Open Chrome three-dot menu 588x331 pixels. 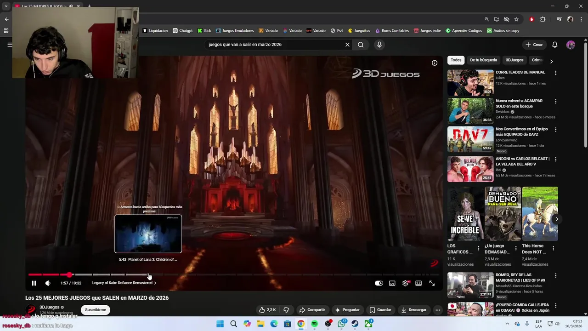point(581,19)
